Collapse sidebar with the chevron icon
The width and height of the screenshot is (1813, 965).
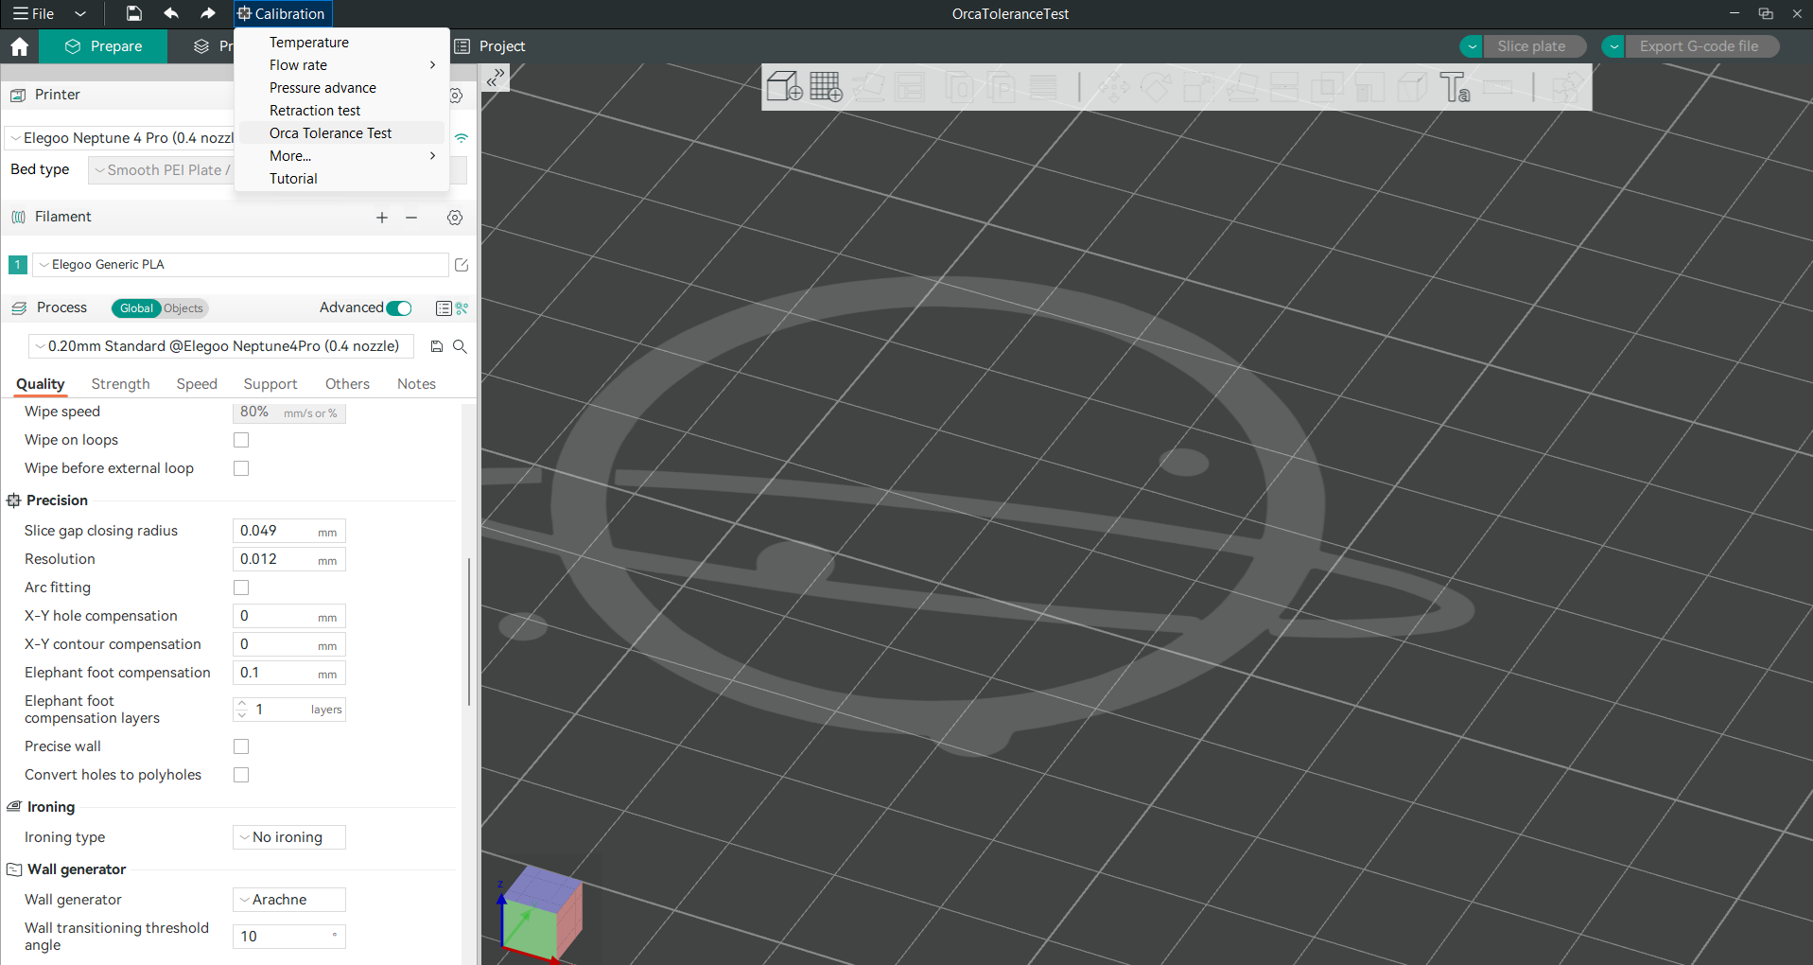(x=495, y=78)
